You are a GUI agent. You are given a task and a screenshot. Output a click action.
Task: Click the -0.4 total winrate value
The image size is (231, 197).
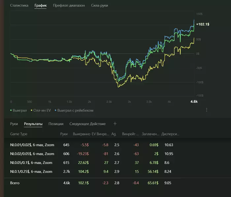[136, 183]
